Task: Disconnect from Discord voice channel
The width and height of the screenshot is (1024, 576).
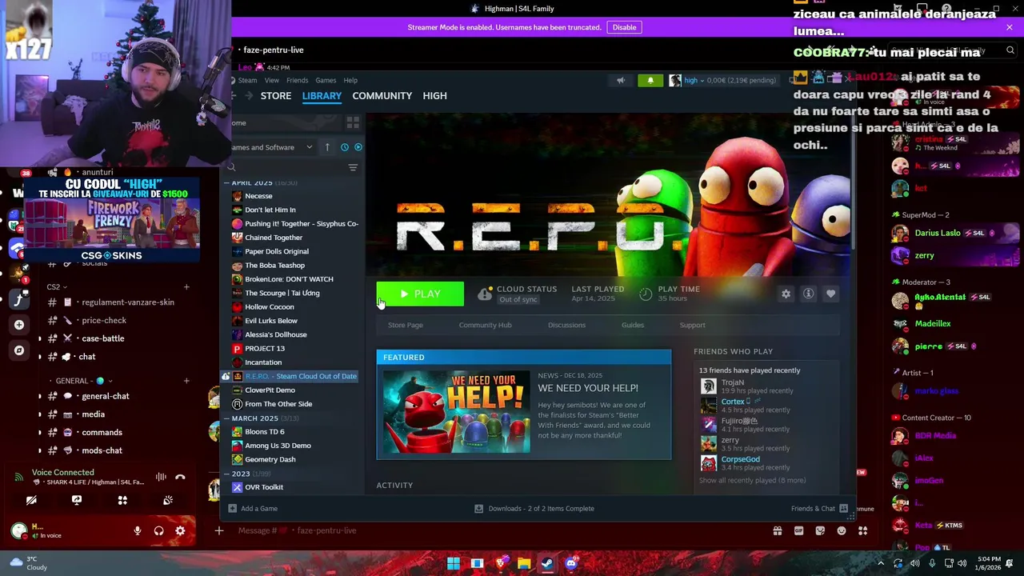Action: tap(180, 477)
